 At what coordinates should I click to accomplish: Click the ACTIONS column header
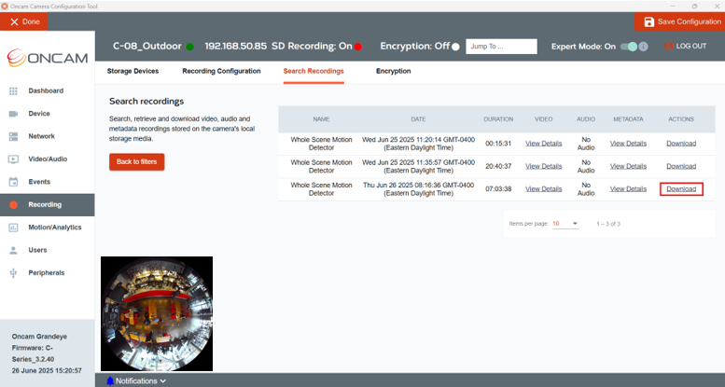click(x=681, y=119)
